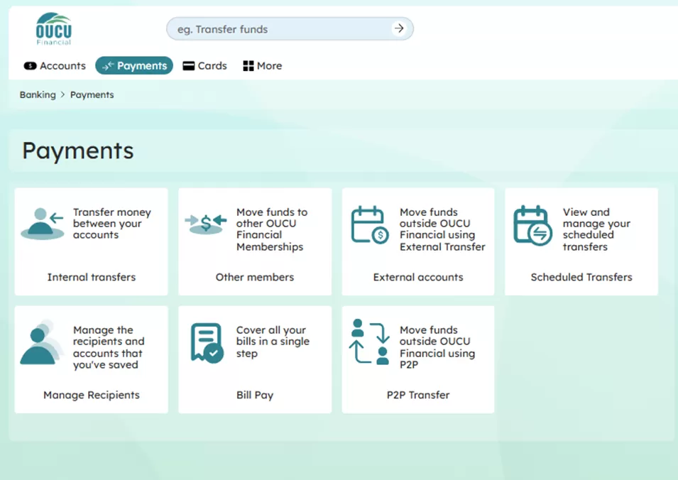
Task: Click the Other members dollar-arrow icon
Action: tap(206, 224)
